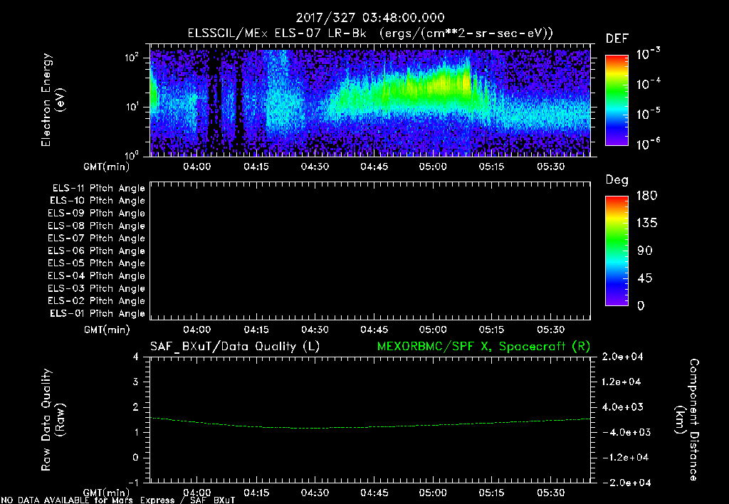Click the DEF color scale bar
Image resolution: width=729 pixels, height=504 pixels.
(617, 100)
